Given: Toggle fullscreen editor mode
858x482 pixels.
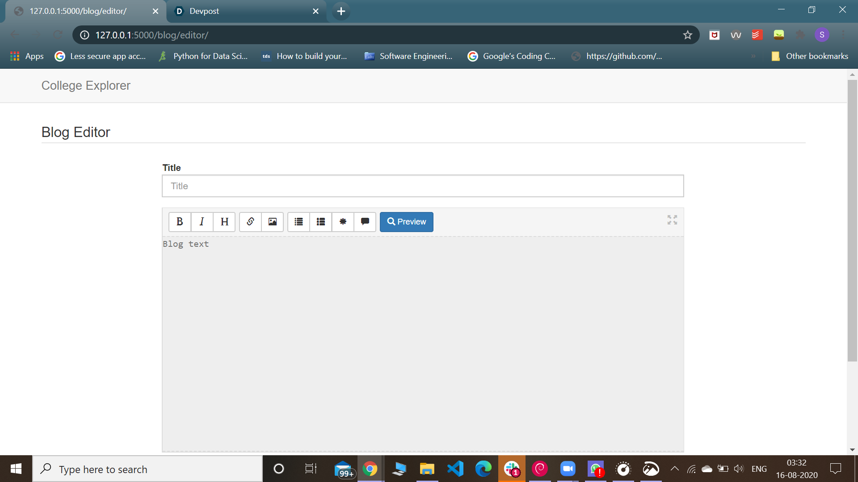Looking at the screenshot, I should [x=672, y=220].
